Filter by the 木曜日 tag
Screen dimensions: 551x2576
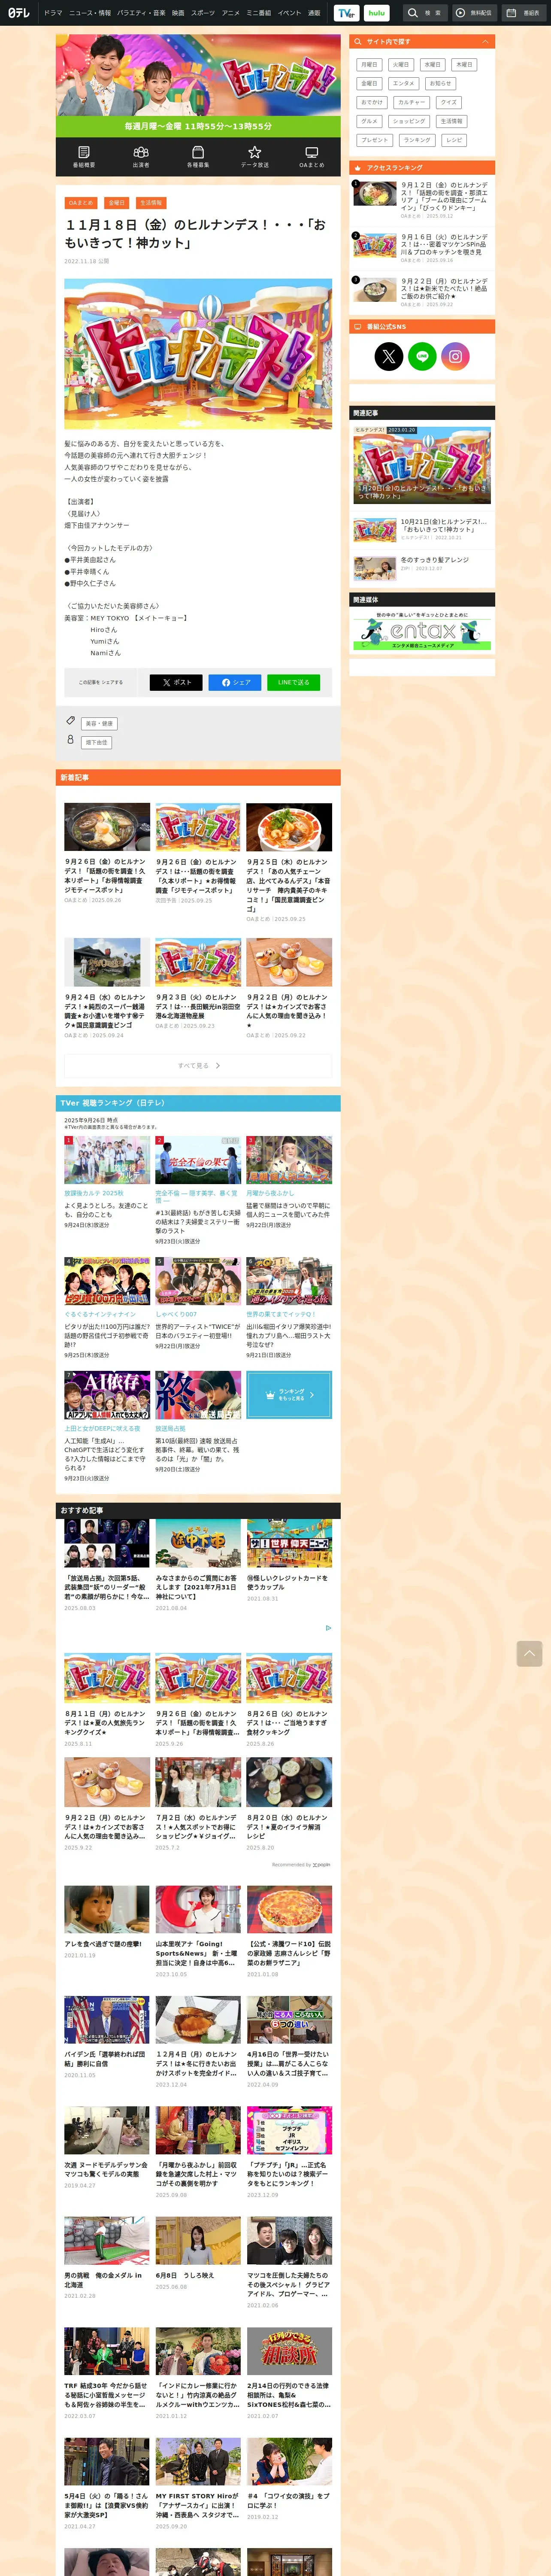coord(464,64)
